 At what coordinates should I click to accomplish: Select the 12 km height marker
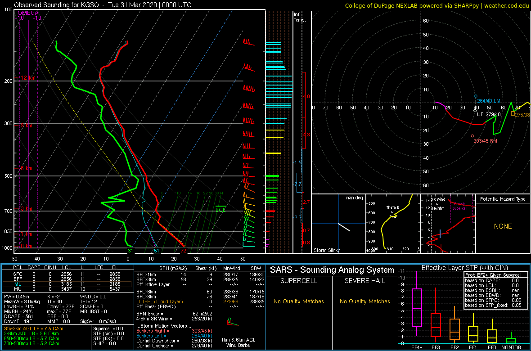point(28,77)
